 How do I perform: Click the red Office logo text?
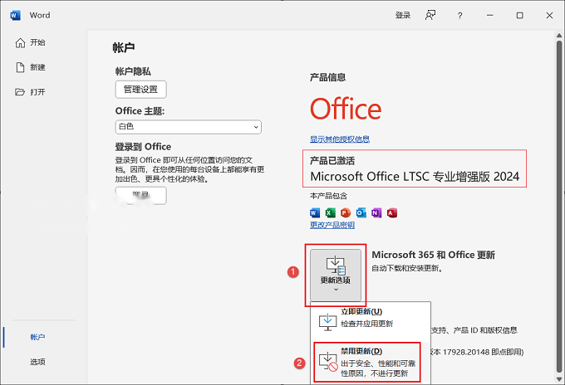346,109
